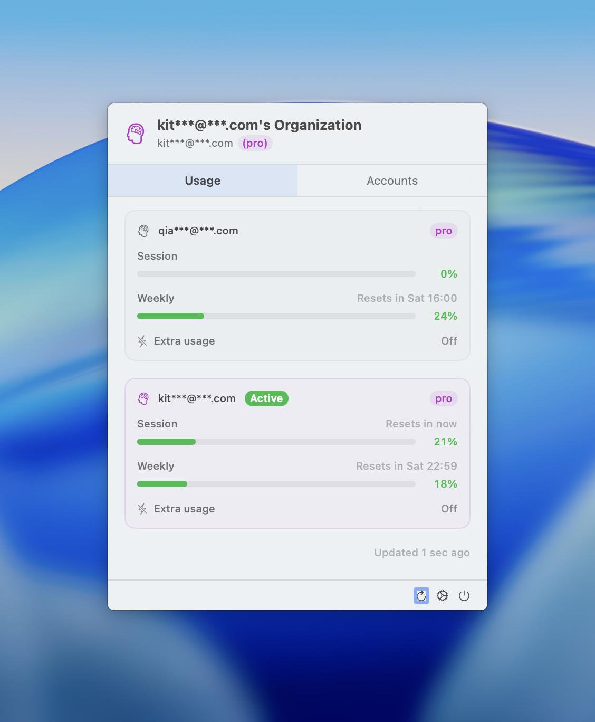Click the brain icon in the Active account card
This screenshot has height=722, width=595.
[x=143, y=398]
